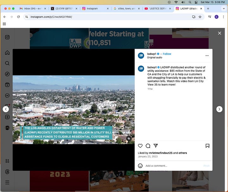This screenshot has width=228, height=192.
Task: Click the Post comment button
Action: [x=206, y=166]
